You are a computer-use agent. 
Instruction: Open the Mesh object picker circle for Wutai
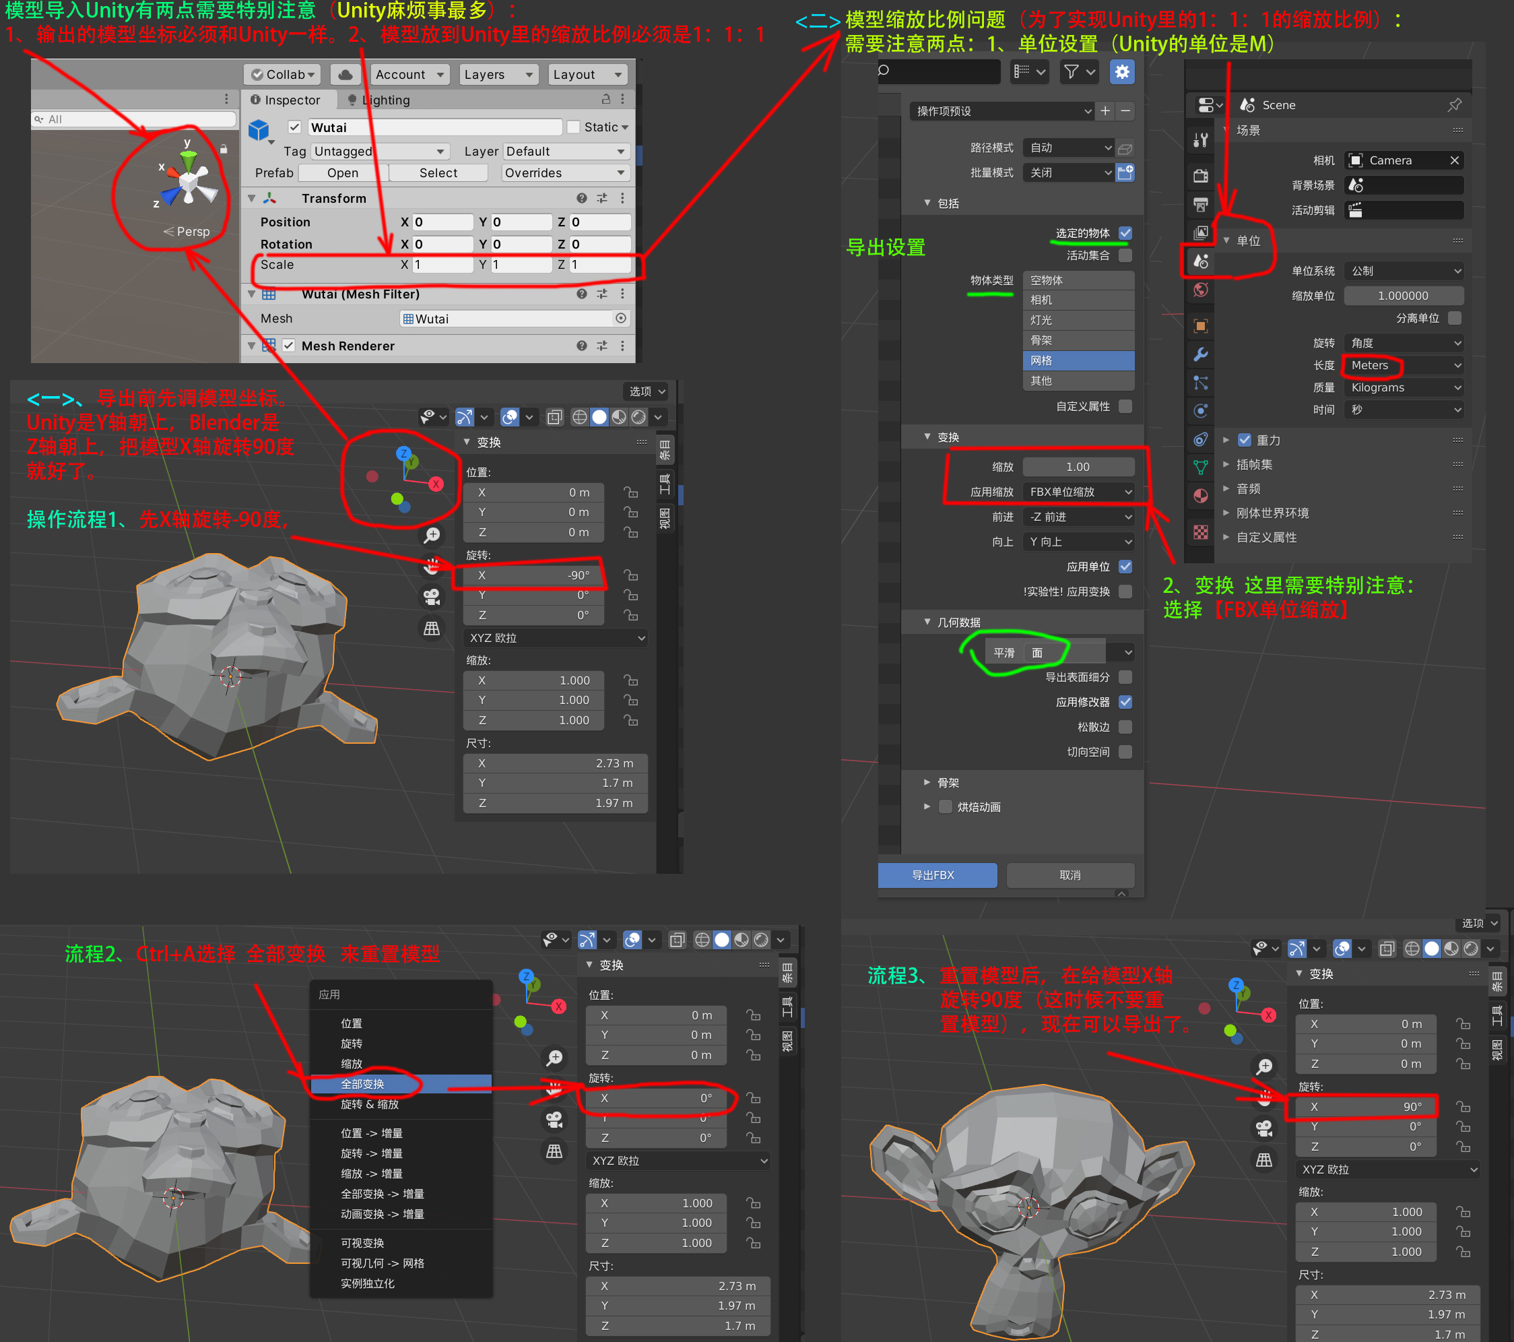pos(621,318)
